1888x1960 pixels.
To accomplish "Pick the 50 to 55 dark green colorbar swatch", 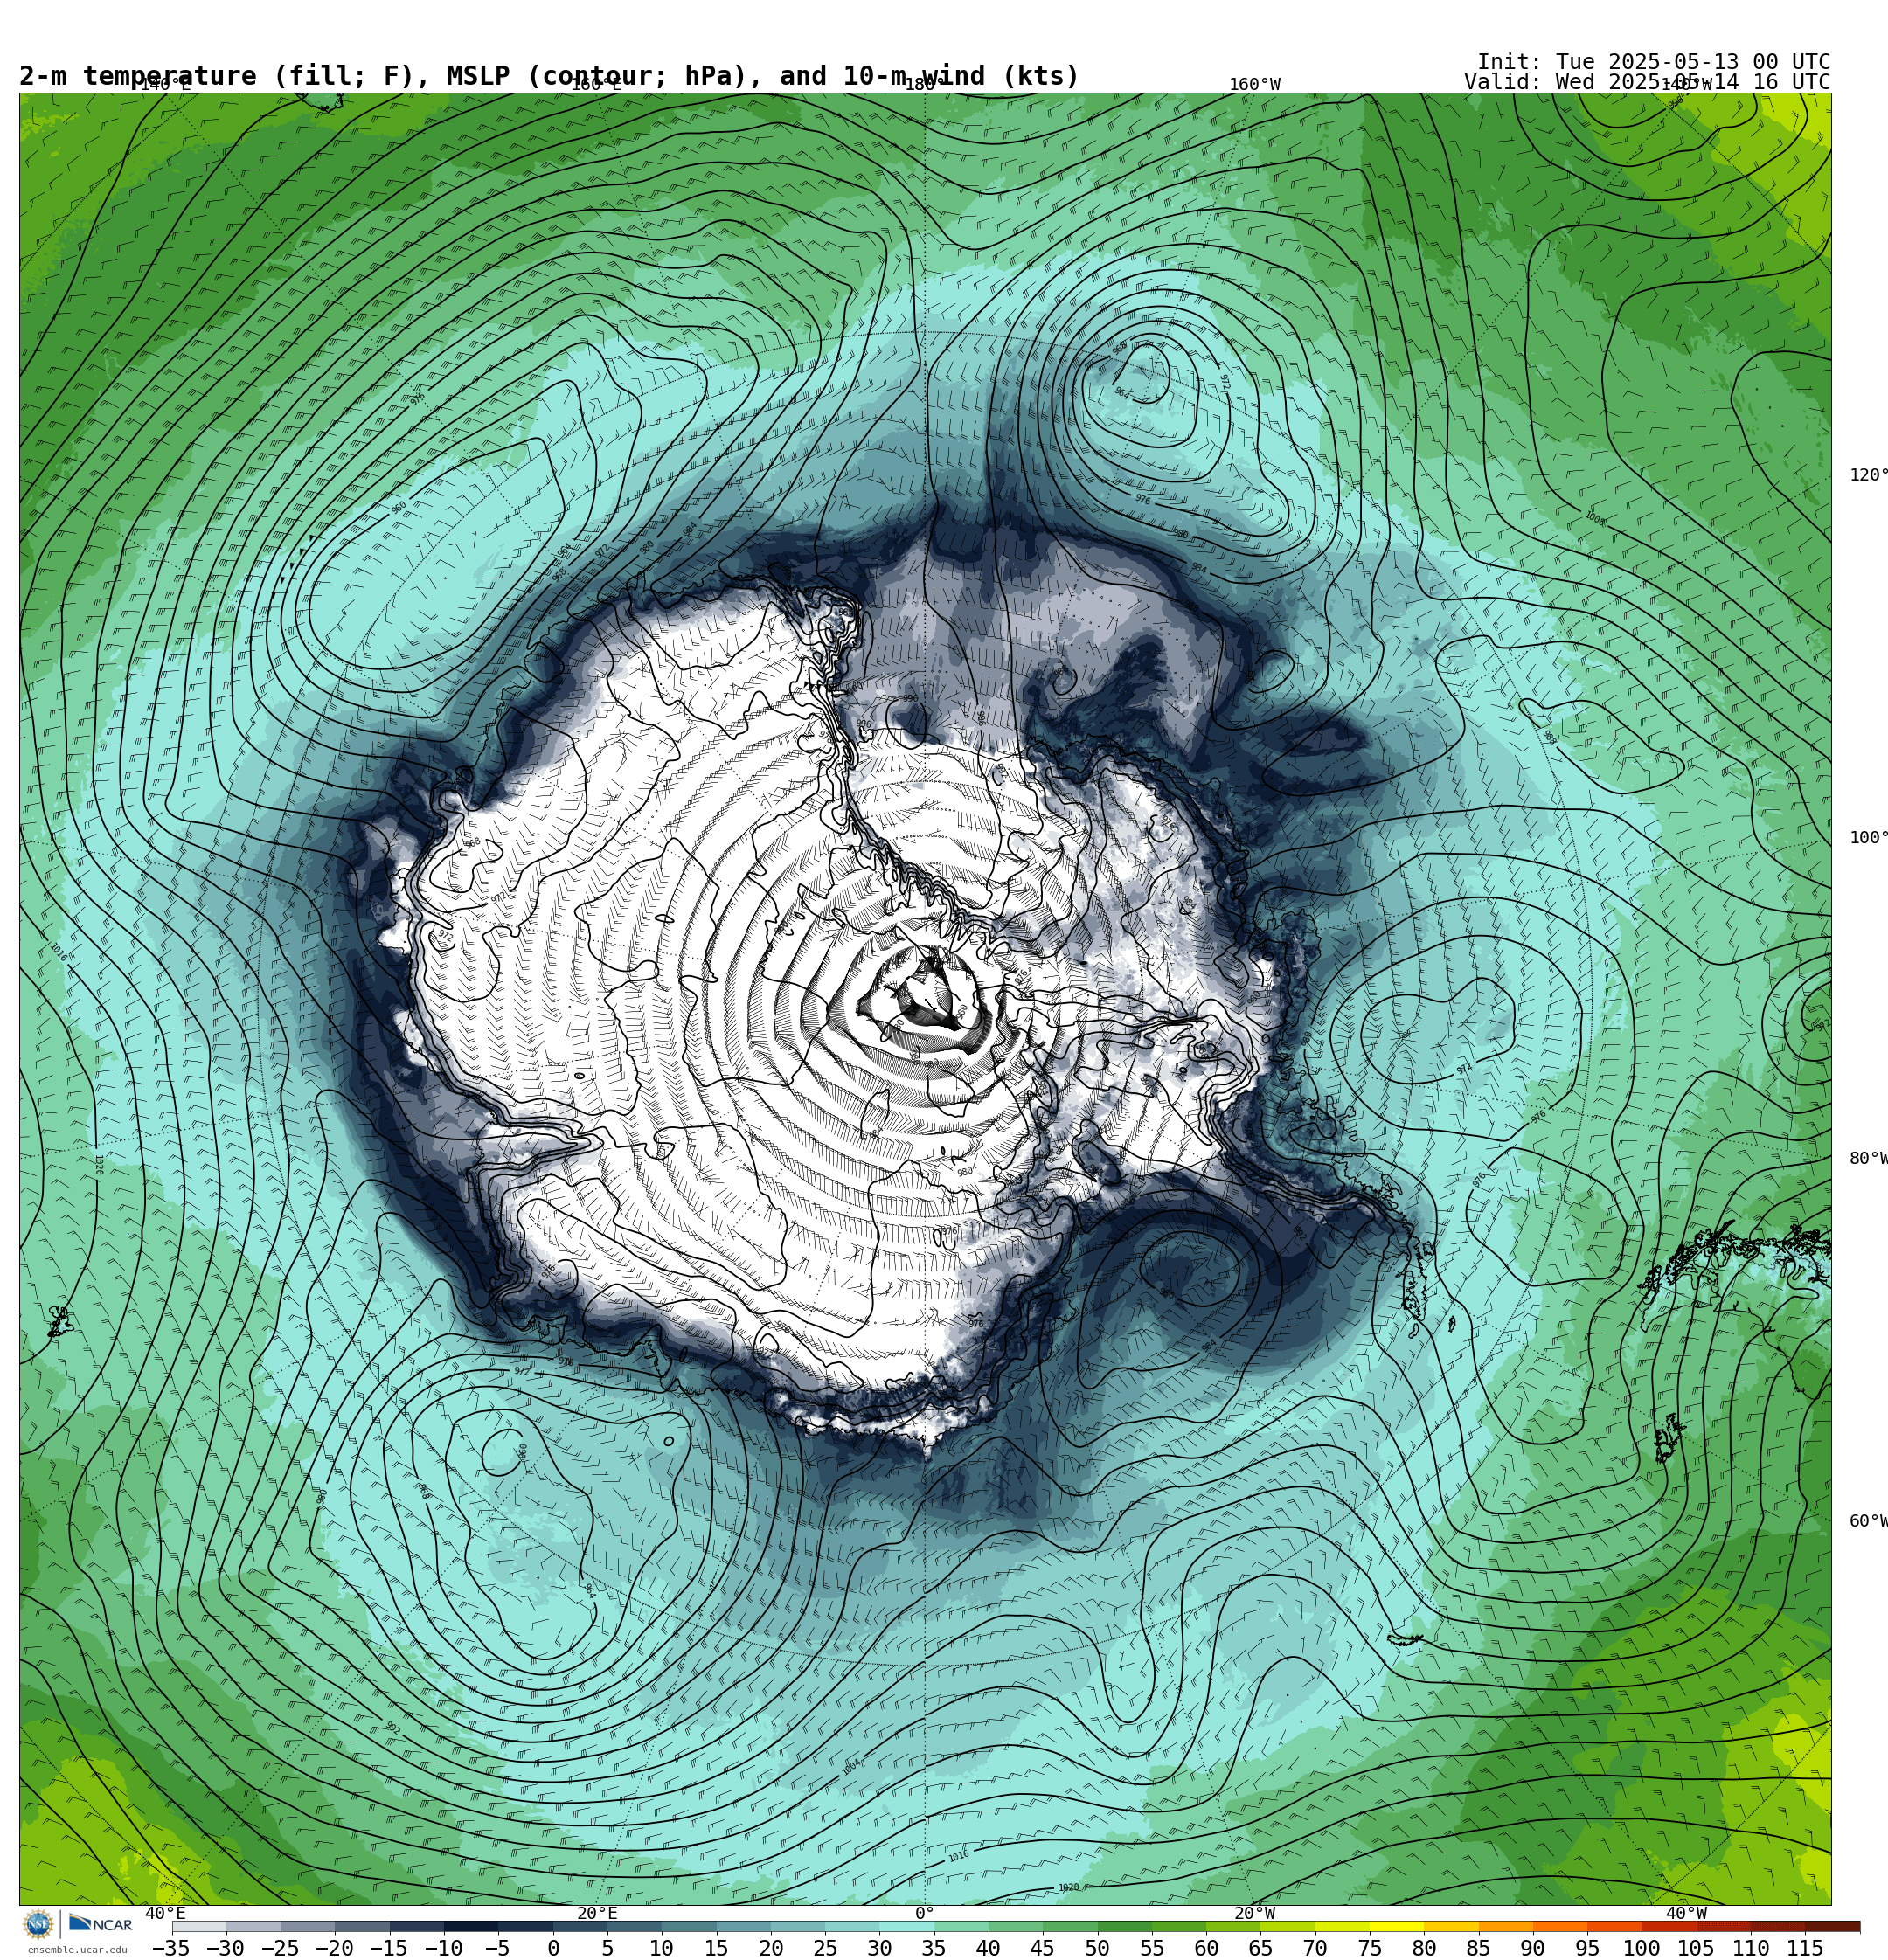I will [1125, 1926].
